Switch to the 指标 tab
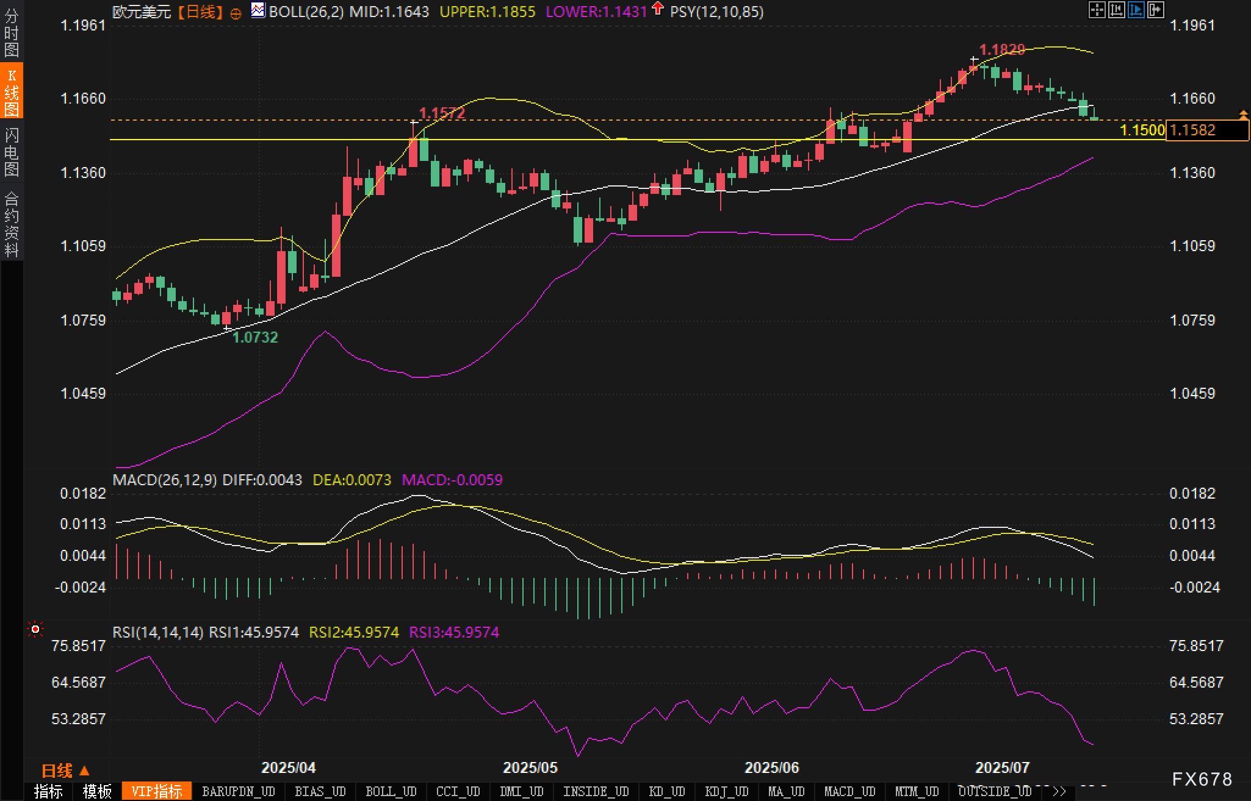Screen dimensions: 1251x801 (48, 791)
